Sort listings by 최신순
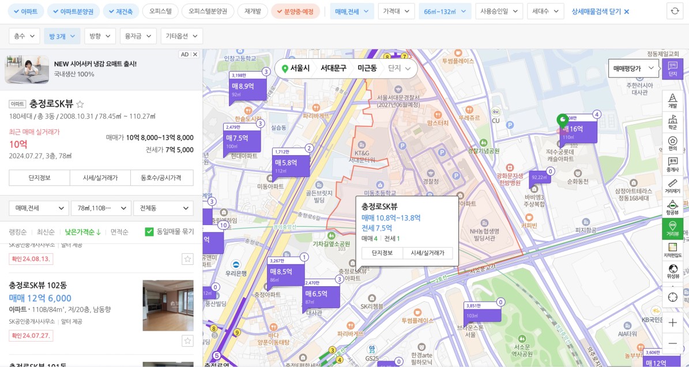The image size is (689, 367). click(46, 231)
